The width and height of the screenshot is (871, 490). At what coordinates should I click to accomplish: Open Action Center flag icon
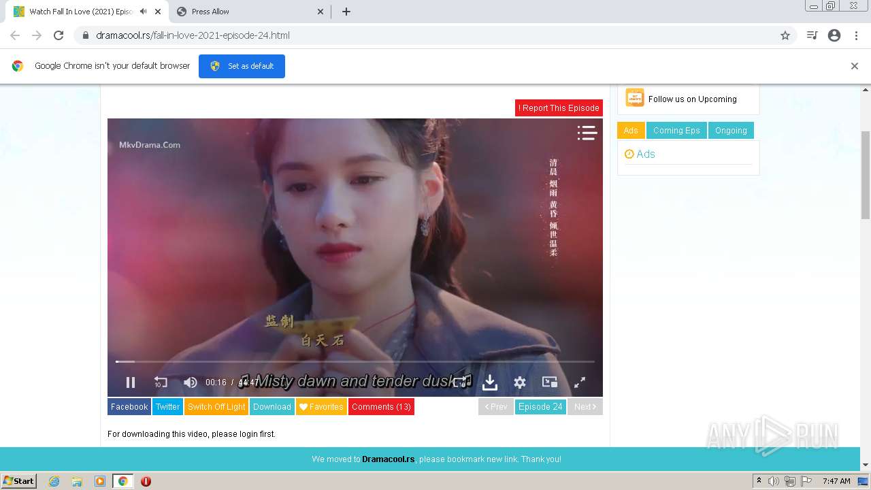[806, 481]
